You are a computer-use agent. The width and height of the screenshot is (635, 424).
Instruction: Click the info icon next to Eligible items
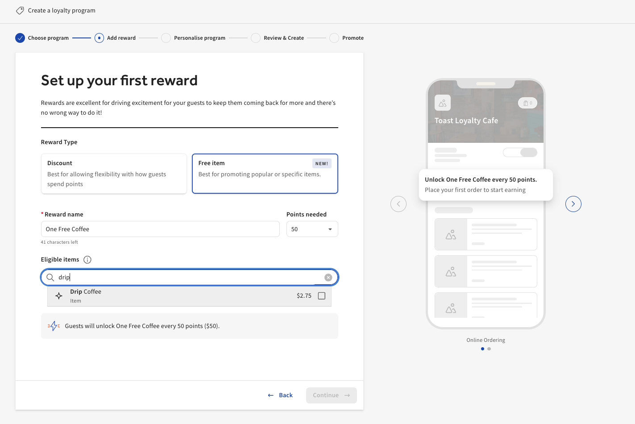[x=87, y=259]
